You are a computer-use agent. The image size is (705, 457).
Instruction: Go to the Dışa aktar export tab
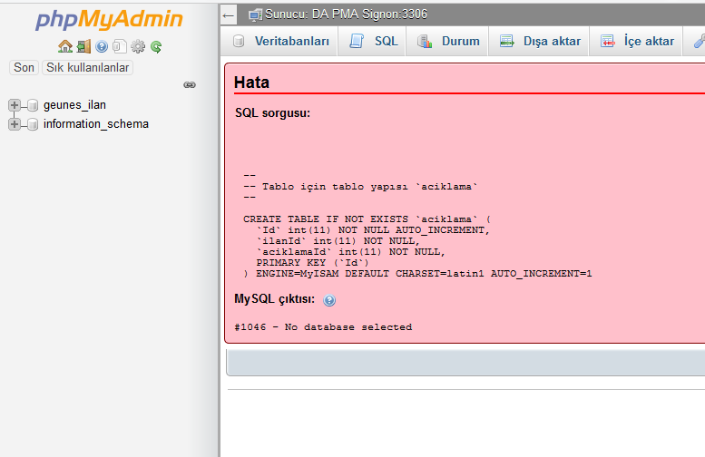point(540,41)
